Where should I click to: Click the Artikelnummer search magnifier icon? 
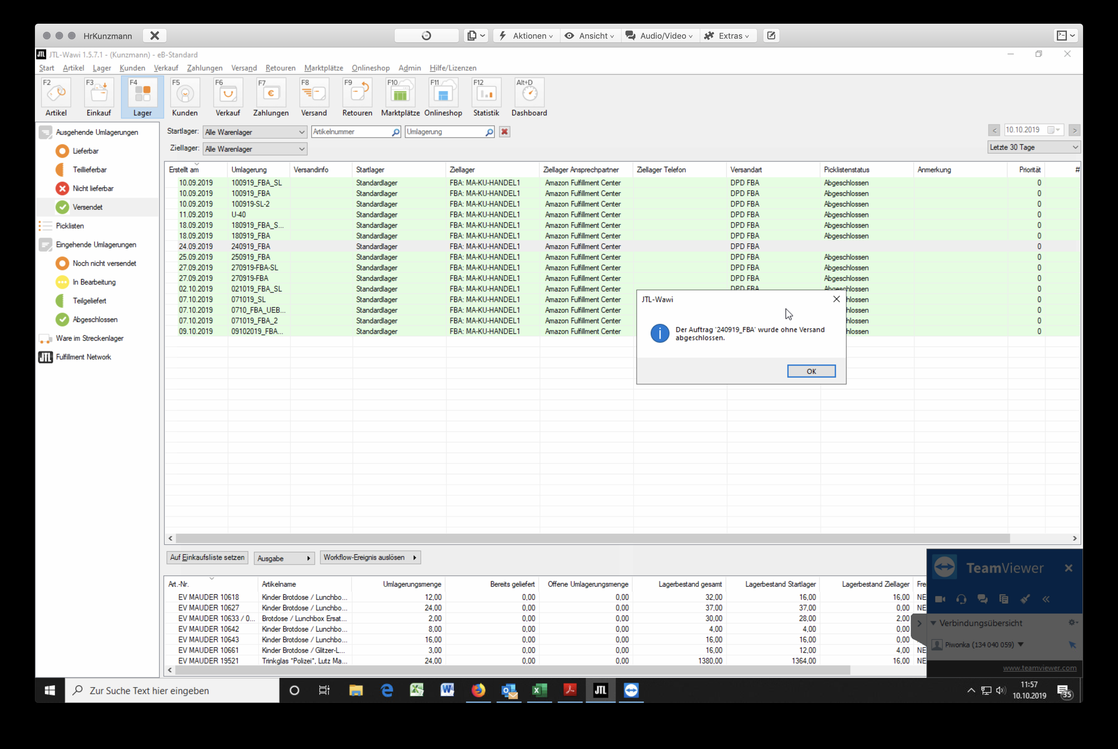[x=396, y=132]
